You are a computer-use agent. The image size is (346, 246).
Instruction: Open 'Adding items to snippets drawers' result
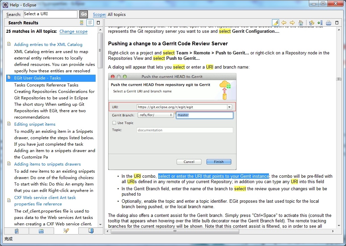(47, 164)
